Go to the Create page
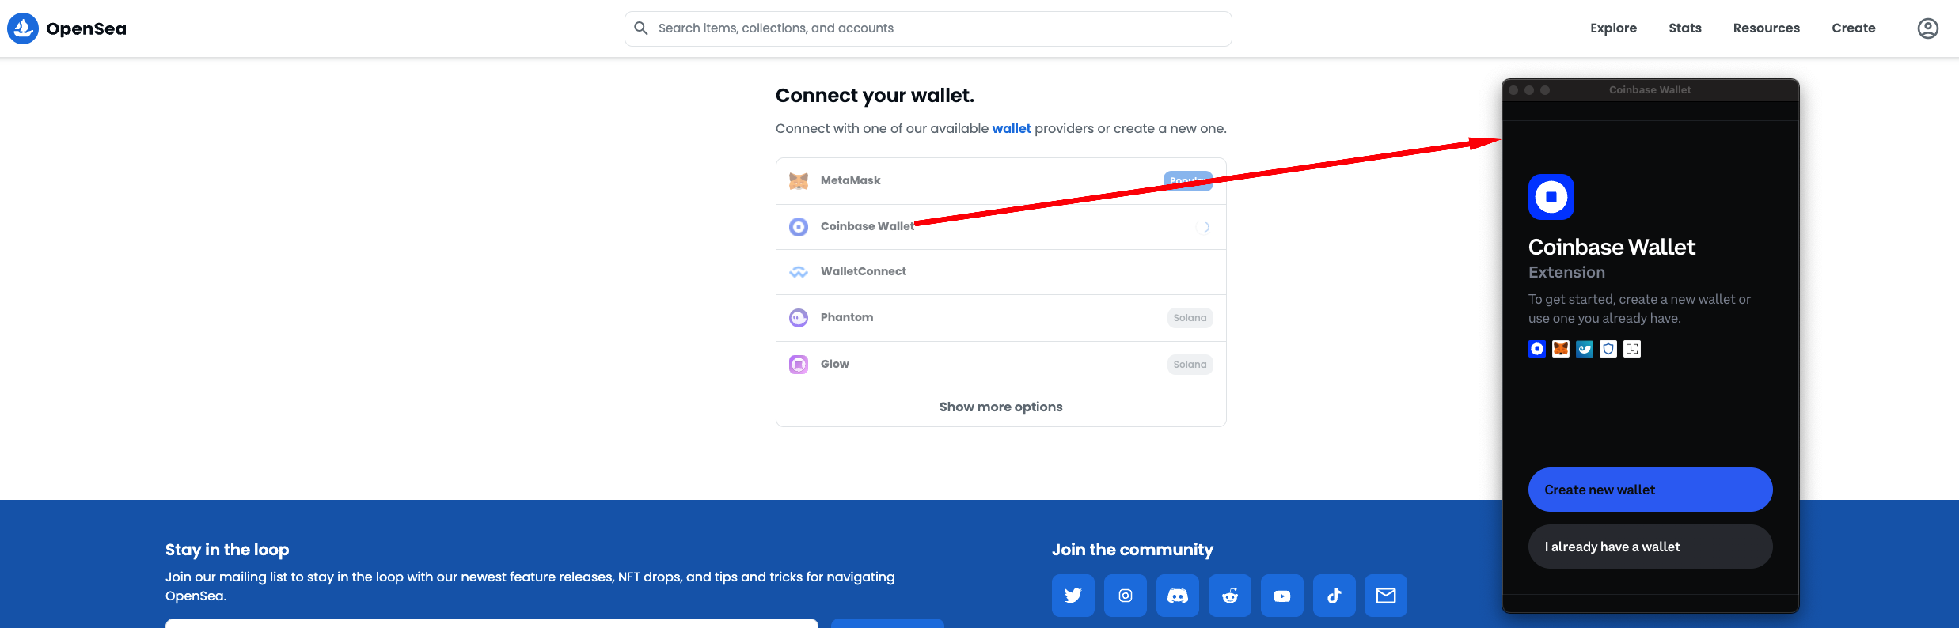This screenshot has height=628, width=1959. pos(1853,28)
